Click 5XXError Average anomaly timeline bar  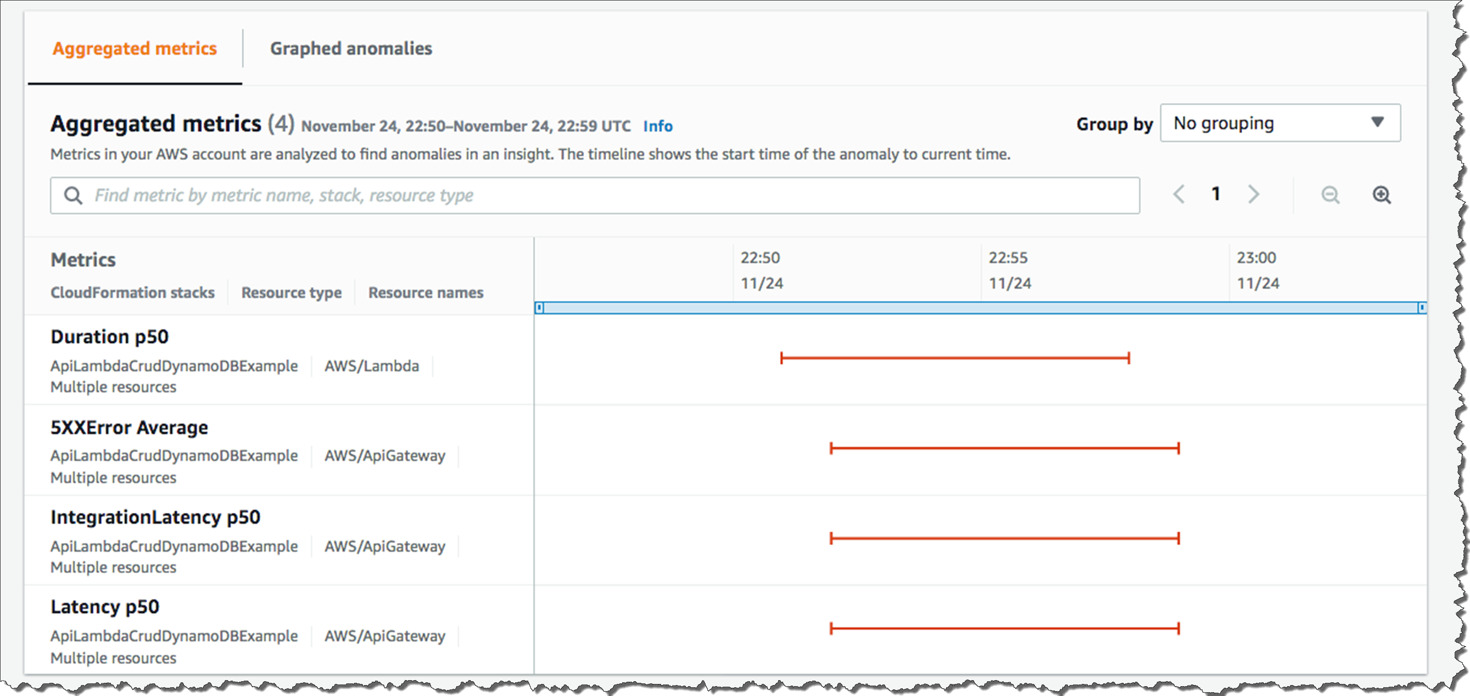tap(1004, 448)
